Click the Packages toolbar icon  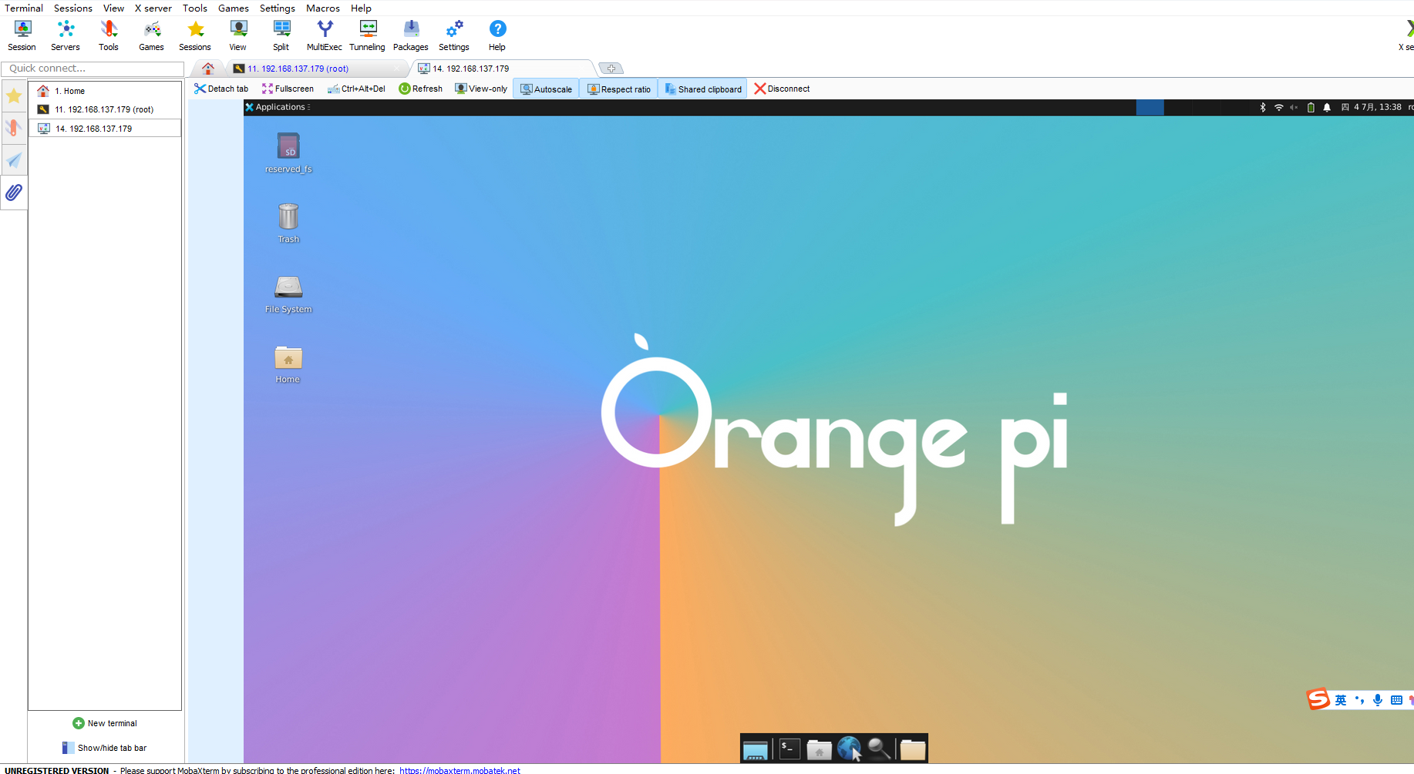coord(411,35)
